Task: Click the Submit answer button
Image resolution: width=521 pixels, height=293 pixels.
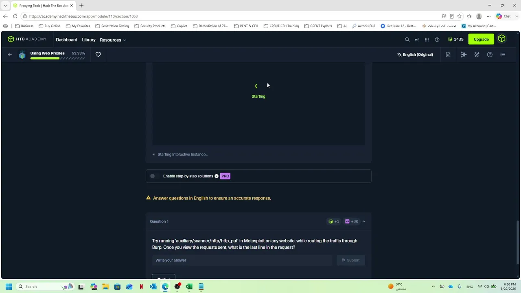Action: [x=350, y=260]
